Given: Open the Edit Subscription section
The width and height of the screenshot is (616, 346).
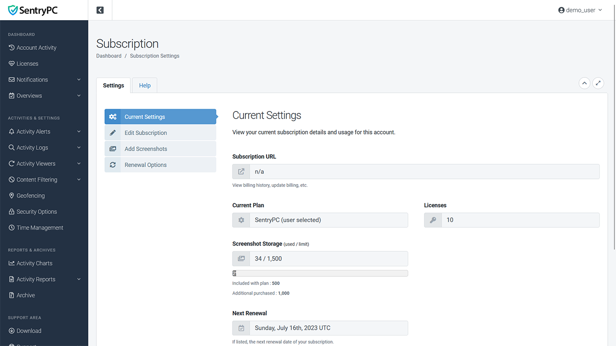Looking at the screenshot, I should 160,133.
